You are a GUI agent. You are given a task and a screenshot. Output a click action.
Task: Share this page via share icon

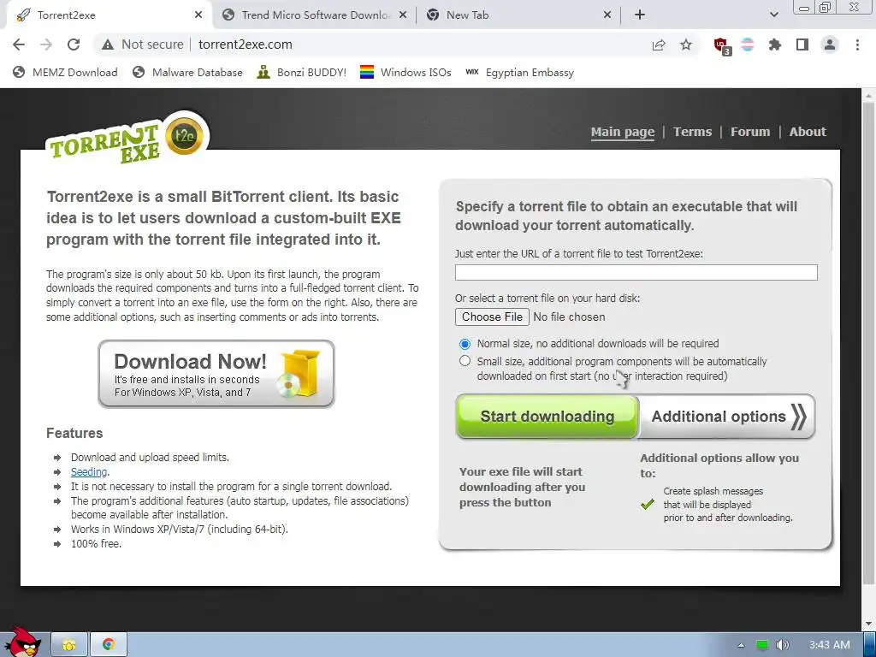click(659, 44)
